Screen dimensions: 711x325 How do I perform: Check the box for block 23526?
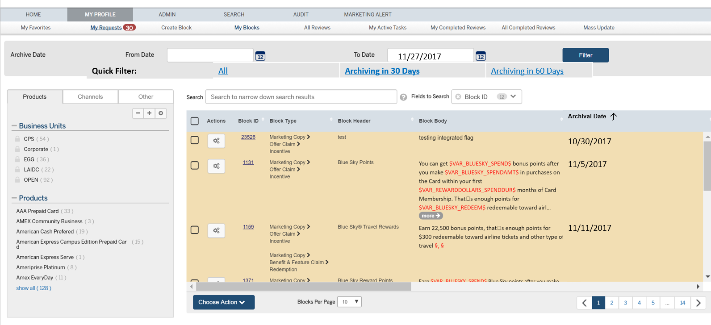(195, 140)
